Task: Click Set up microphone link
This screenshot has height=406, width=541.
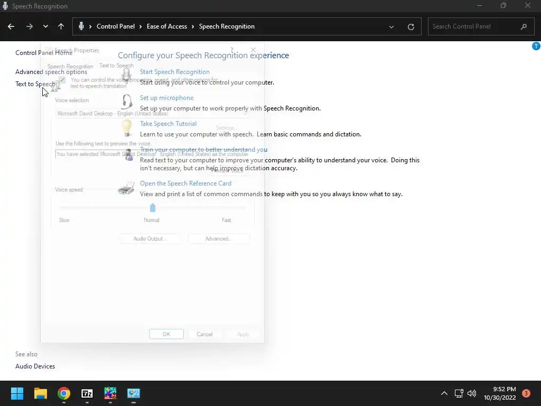Action: 166,98
